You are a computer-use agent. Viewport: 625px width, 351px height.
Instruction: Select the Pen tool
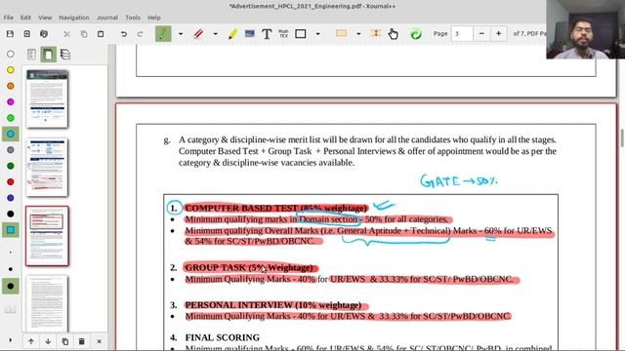click(163, 34)
